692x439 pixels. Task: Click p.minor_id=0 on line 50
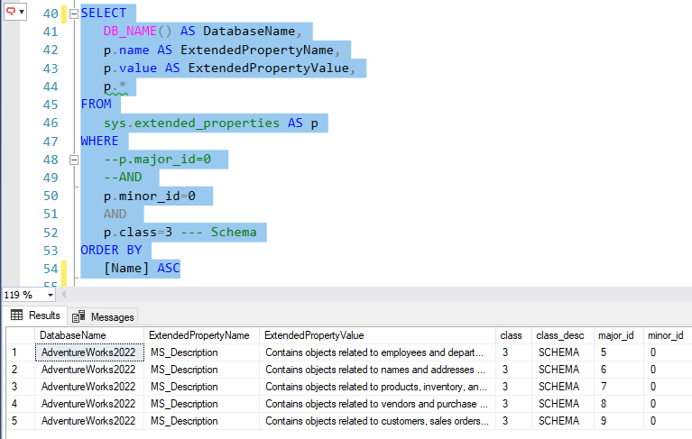pyautogui.click(x=149, y=197)
